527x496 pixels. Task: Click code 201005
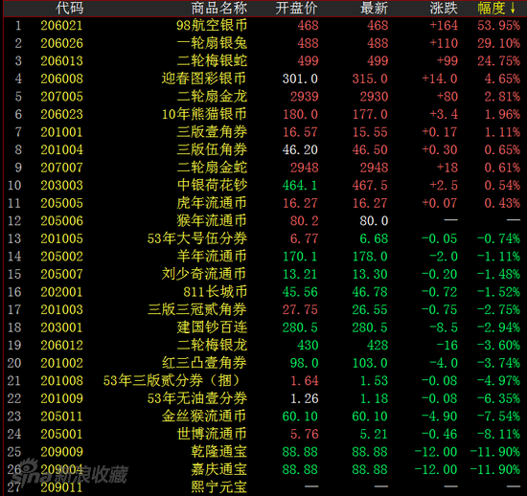pos(62,238)
